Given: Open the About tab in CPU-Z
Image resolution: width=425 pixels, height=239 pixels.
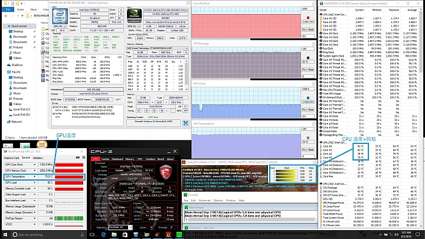Looking at the screenshot, I should [170, 159].
